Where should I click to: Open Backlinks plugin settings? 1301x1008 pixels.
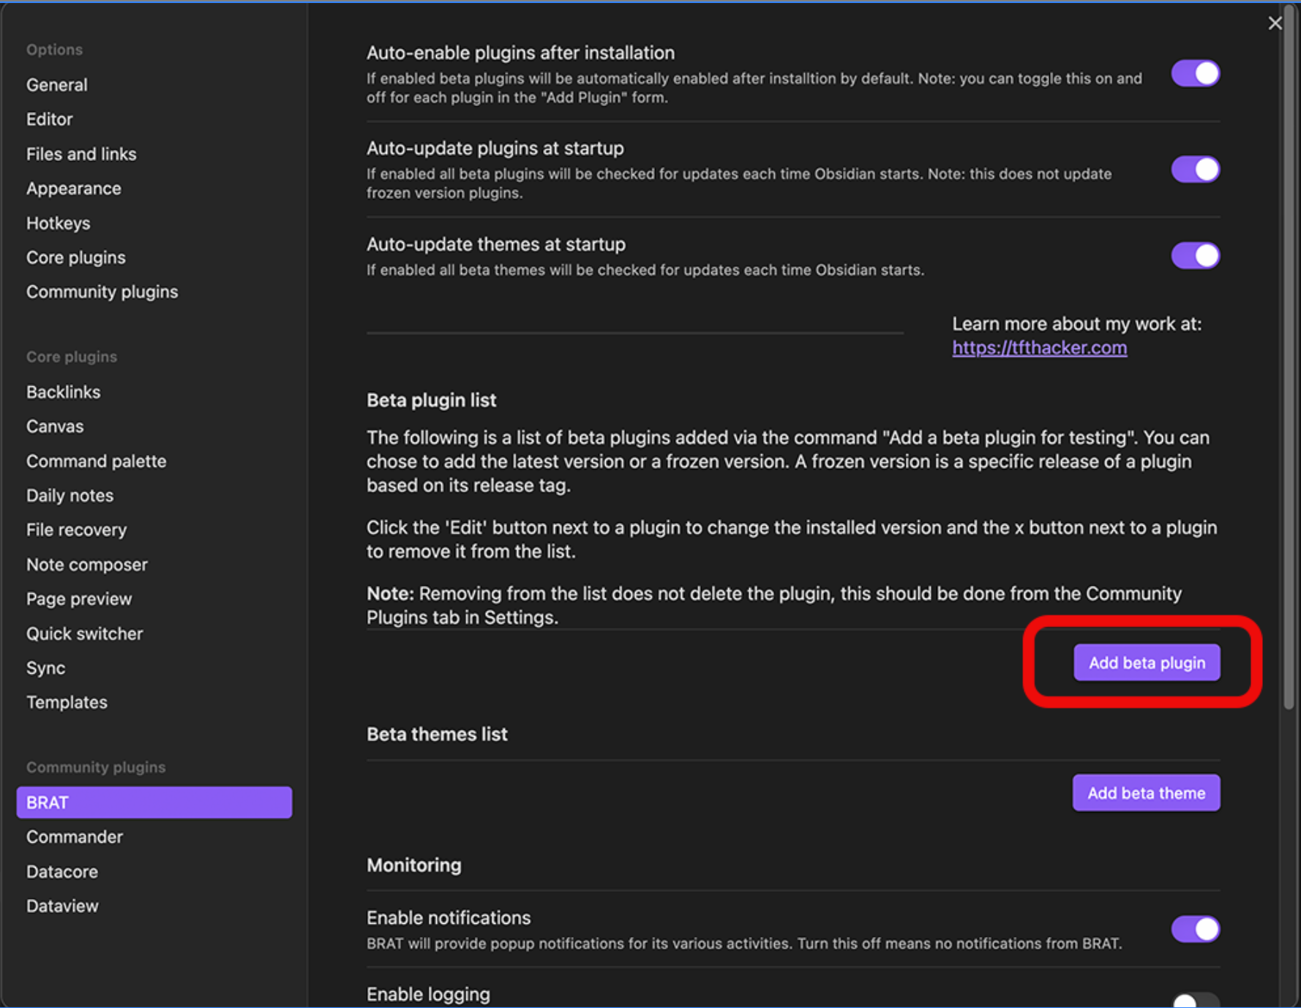click(64, 392)
